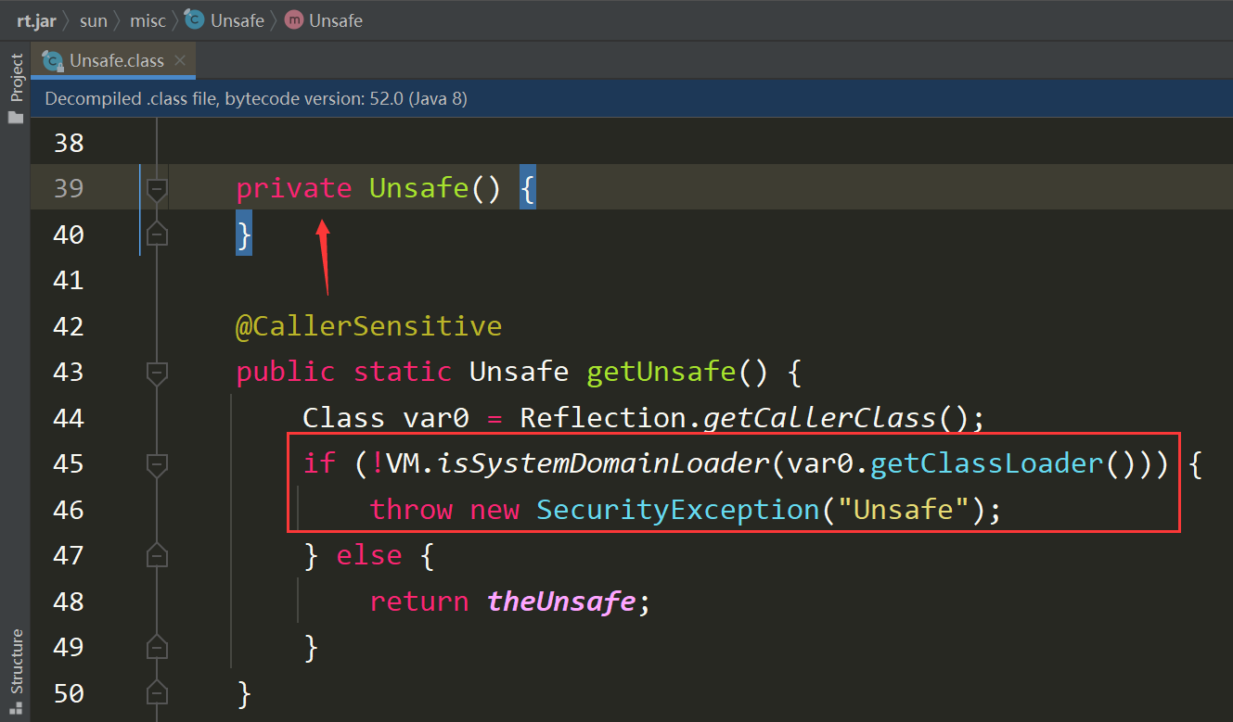Click the Project folder icon in the sidebar
This screenshot has width=1233, height=722.
coord(16,117)
